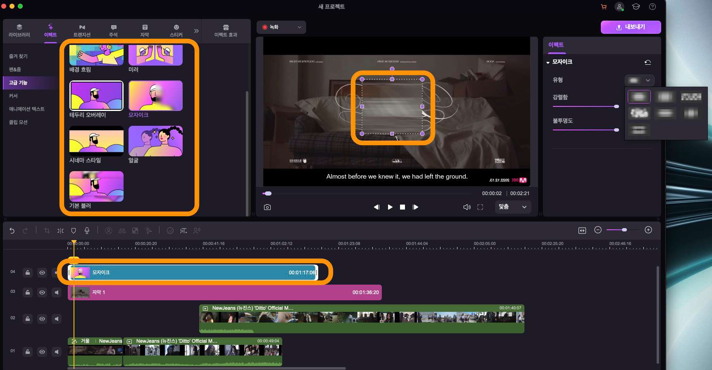
Task: Select 즐겨 찾기 in effects sidebar
Action: (19, 56)
